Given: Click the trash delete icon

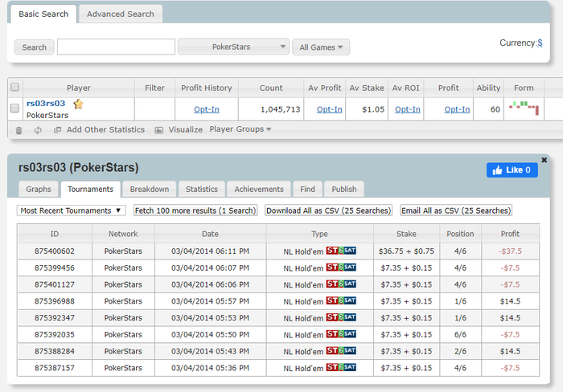Looking at the screenshot, I should tap(18, 130).
